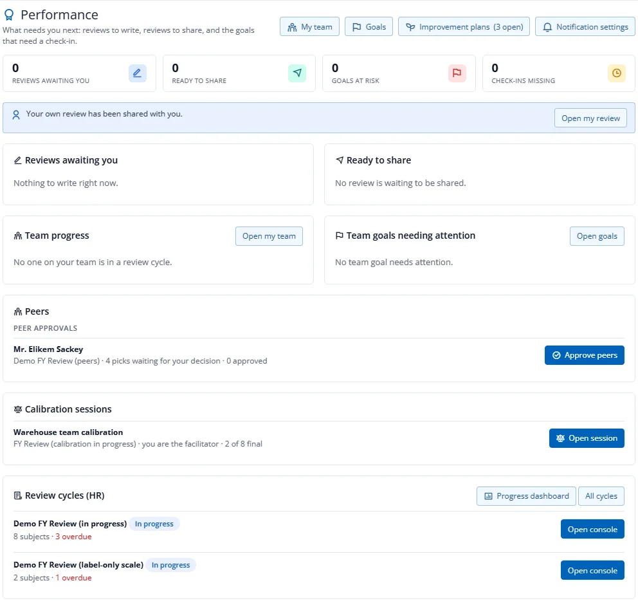Open the My team page
Image resolution: width=638 pixels, height=601 pixels.
(x=309, y=27)
